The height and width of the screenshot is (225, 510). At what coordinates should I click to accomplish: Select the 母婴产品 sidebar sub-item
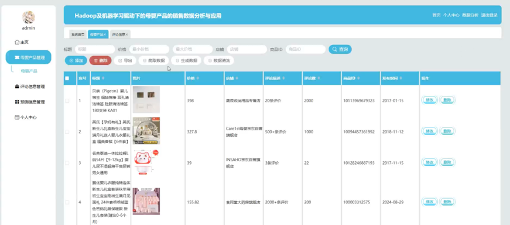29,71
